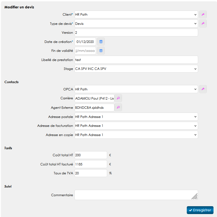Click the search icon next to Agent Externe
This screenshot has height=217, width=217.
[118, 107]
